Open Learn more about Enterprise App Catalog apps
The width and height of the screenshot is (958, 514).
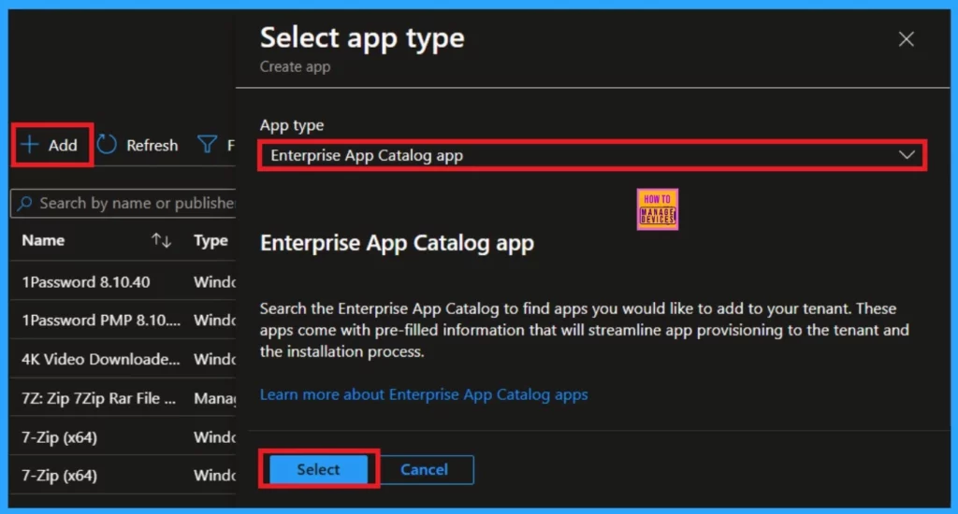pos(424,394)
